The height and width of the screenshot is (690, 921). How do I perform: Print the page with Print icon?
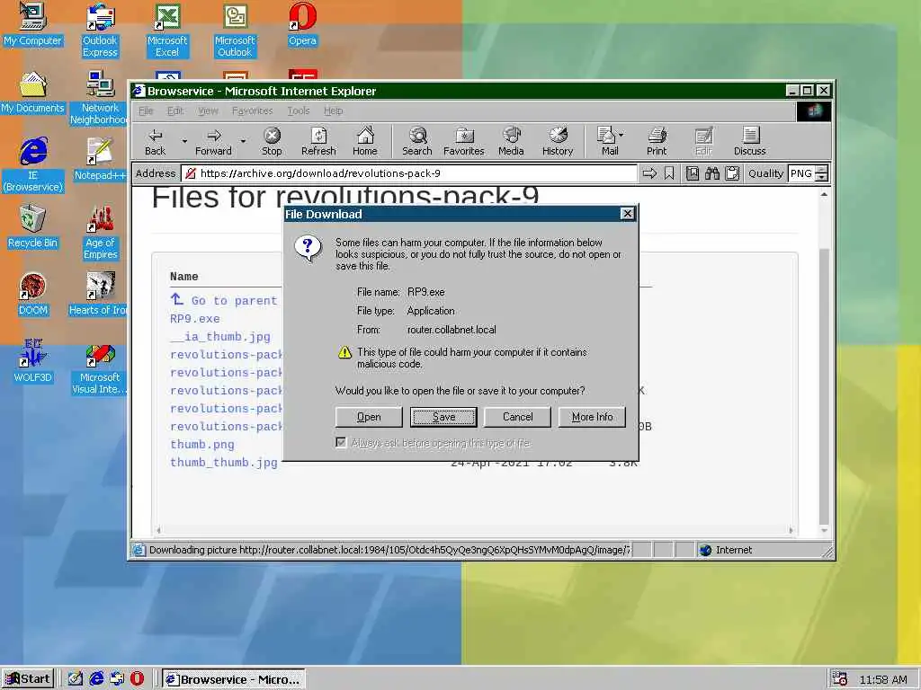(657, 142)
